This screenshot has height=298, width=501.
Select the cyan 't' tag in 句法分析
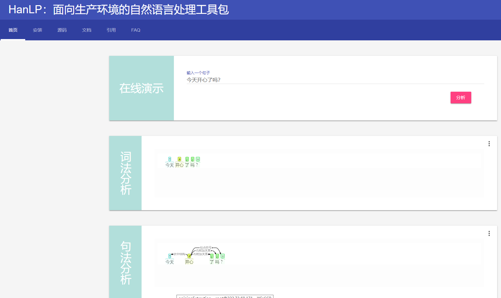pyautogui.click(x=170, y=256)
